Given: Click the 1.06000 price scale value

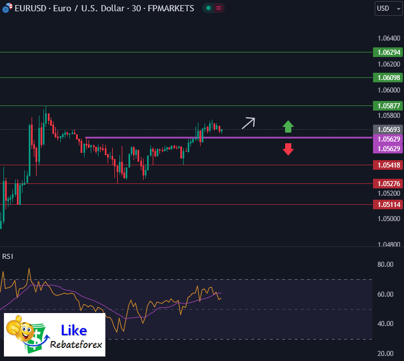Looking at the screenshot, I should pos(389,90).
